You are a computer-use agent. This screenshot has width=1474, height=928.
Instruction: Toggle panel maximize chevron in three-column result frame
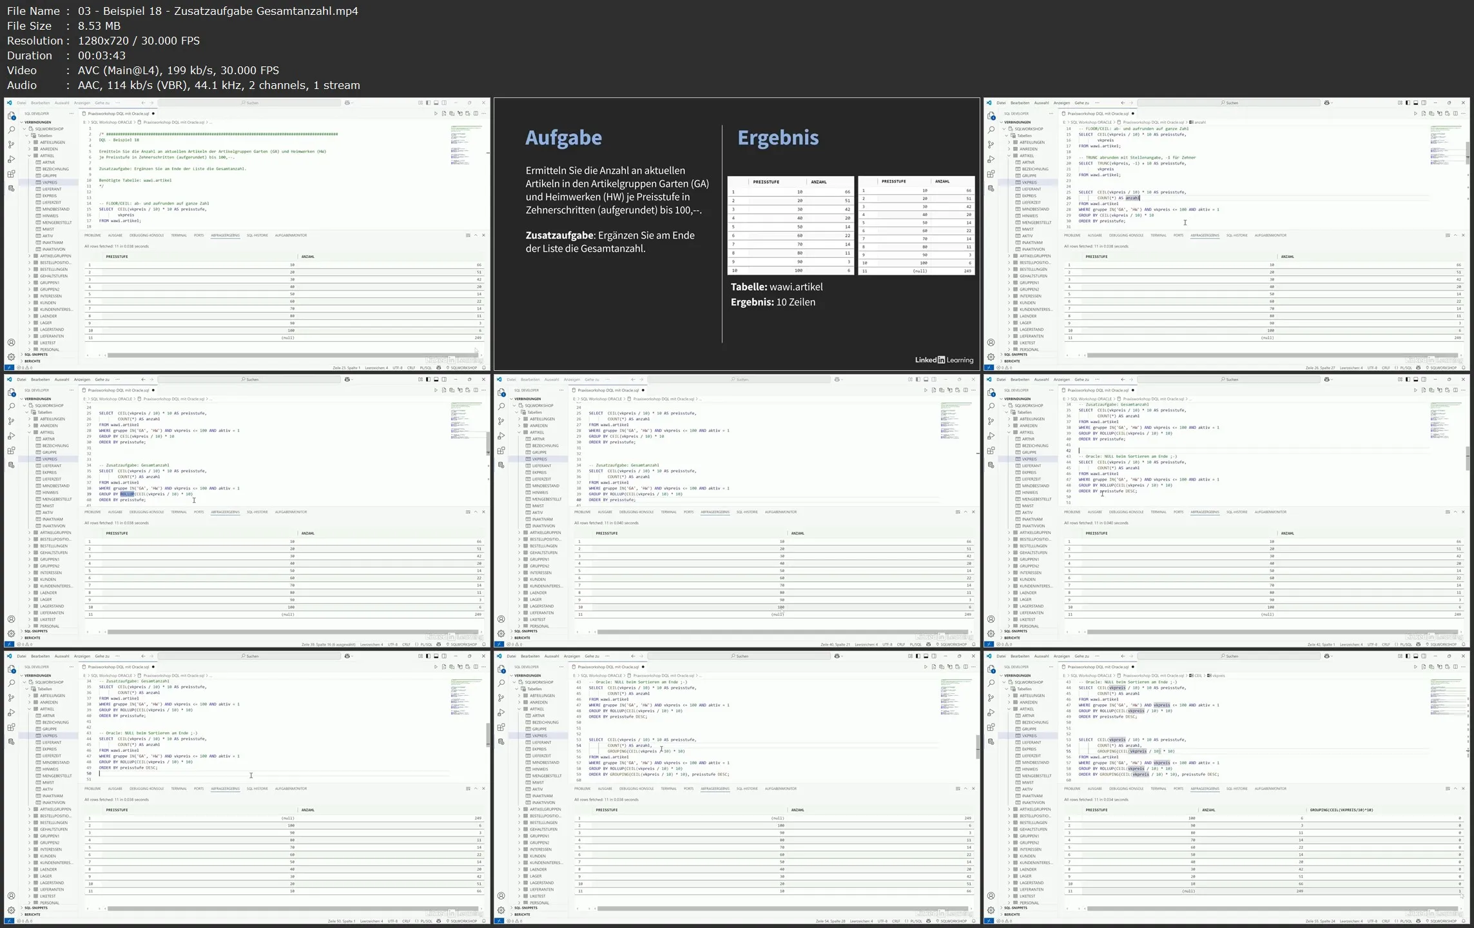(1455, 789)
